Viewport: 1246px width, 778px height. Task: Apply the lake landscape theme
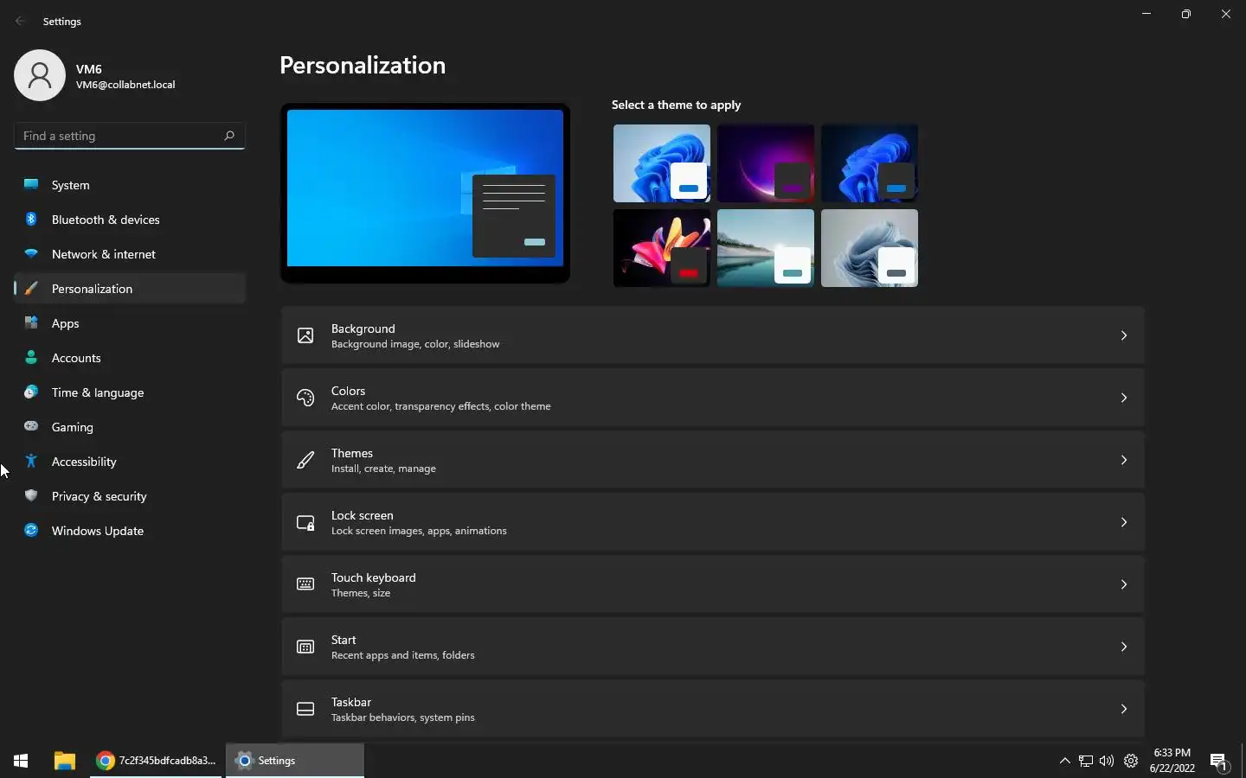[766, 248]
